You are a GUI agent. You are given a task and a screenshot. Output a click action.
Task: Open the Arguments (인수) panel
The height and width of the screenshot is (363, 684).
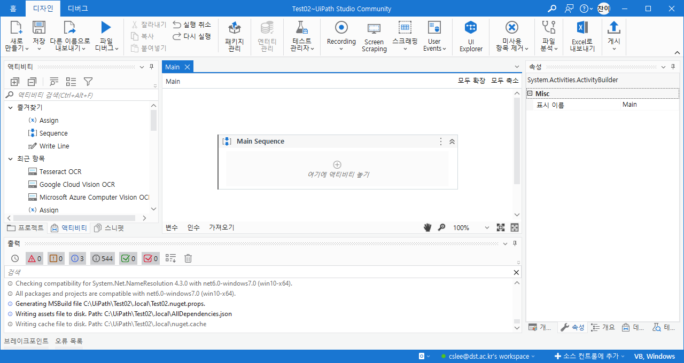point(193,227)
